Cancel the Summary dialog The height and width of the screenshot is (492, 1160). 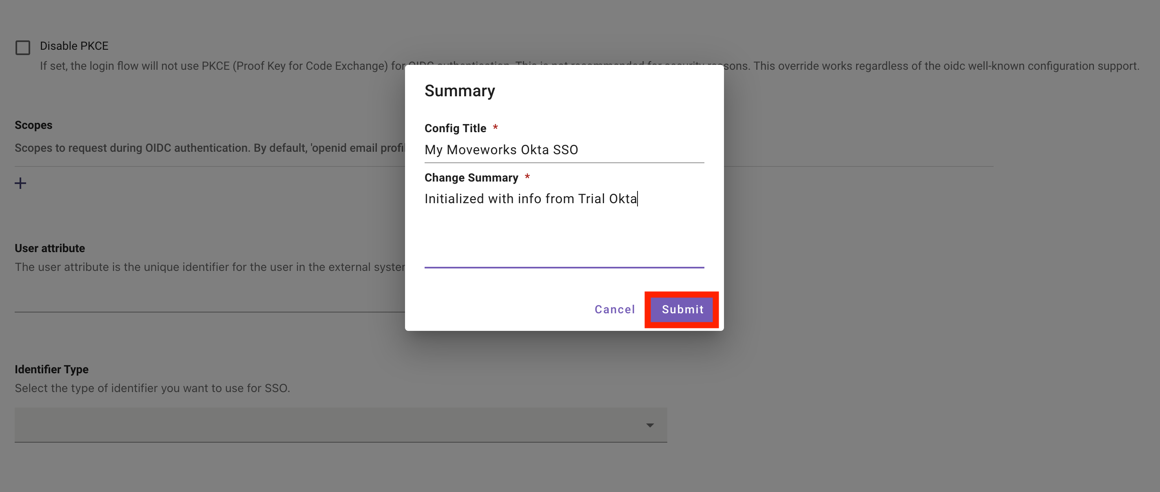(x=615, y=310)
